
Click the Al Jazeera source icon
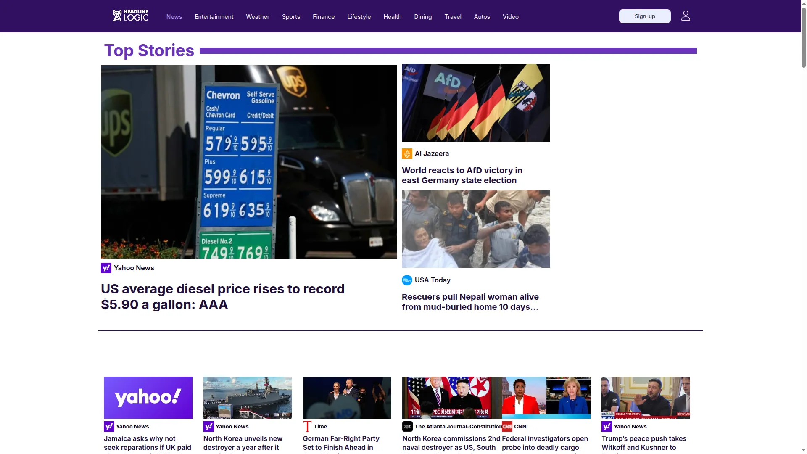[x=407, y=154]
